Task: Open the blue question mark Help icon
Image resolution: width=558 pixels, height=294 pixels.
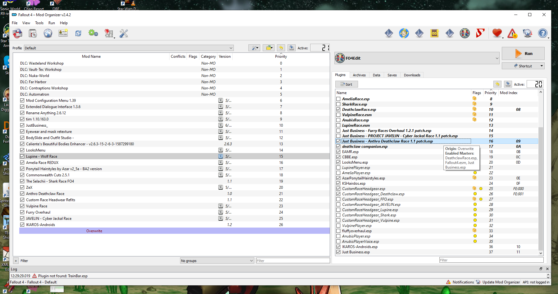Action: pyautogui.click(x=542, y=33)
